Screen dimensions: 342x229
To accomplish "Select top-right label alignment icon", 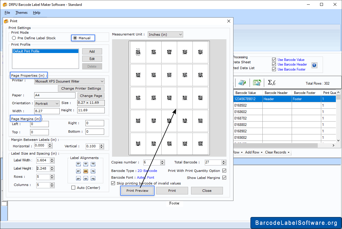I will (x=93, y=164).
